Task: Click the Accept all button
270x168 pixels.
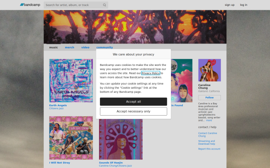Action: [134, 102]
